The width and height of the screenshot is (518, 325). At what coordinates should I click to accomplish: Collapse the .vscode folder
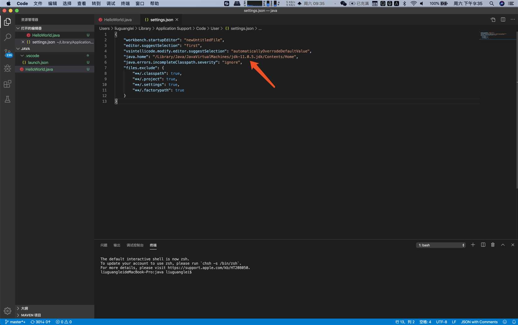pos(55,55)
